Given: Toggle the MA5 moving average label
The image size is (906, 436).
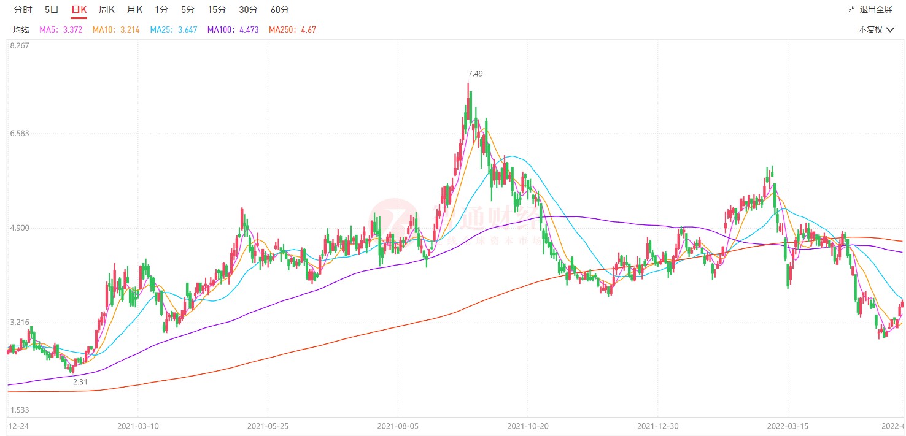Looking at the screenshot, I should [61, 29].
